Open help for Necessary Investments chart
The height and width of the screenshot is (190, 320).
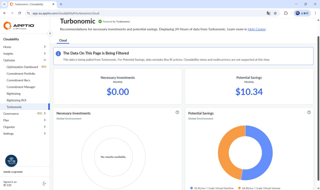[177, 112]
